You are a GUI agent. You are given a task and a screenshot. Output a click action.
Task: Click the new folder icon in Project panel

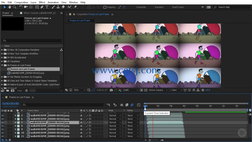(x=8, y=91)
